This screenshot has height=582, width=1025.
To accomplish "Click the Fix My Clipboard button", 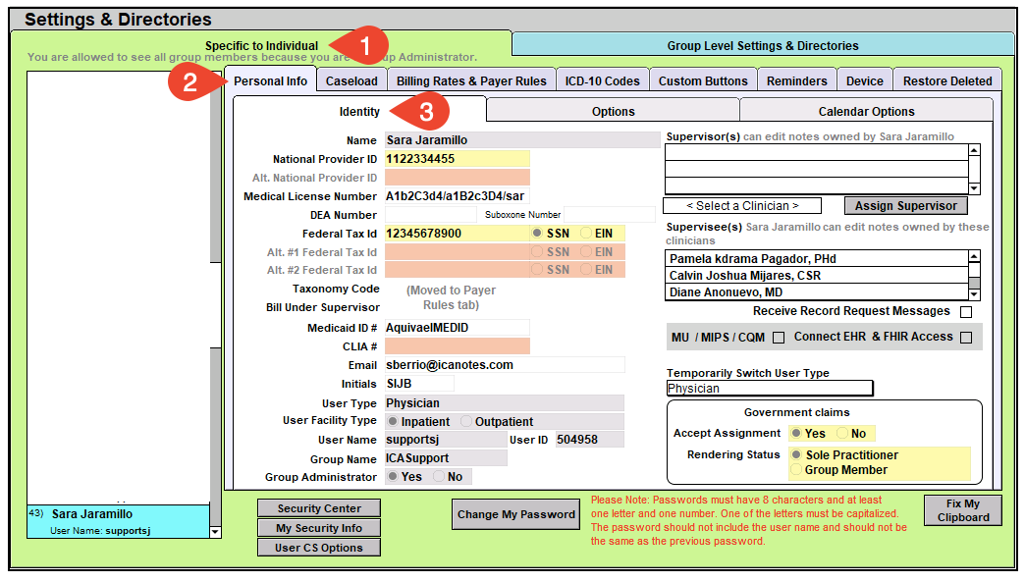I will pos(962,510).
